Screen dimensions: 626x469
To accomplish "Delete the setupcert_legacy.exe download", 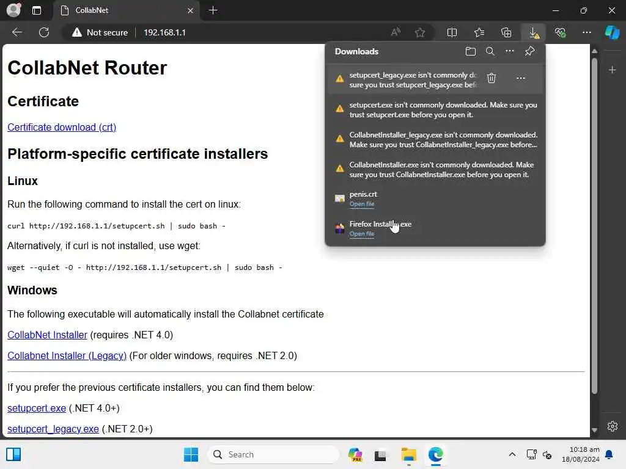I will pyautogui.click(x=492, y=78).
